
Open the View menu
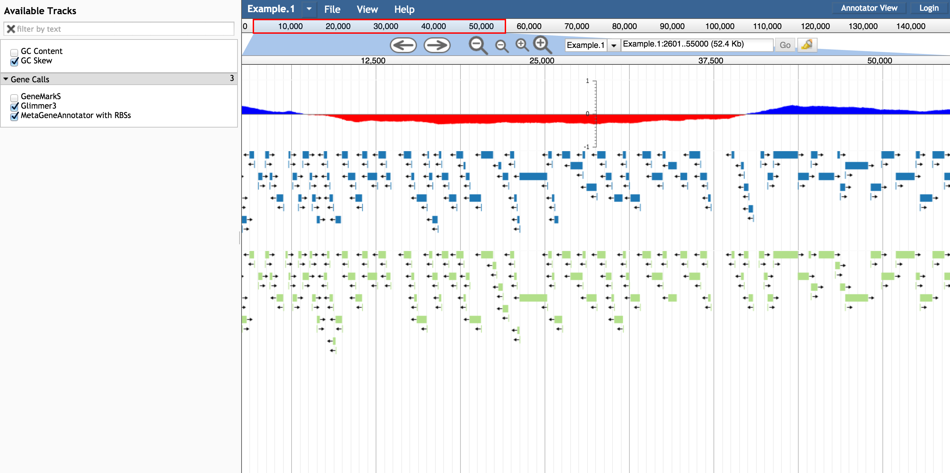pyautogui.click(x=367, y=9)
